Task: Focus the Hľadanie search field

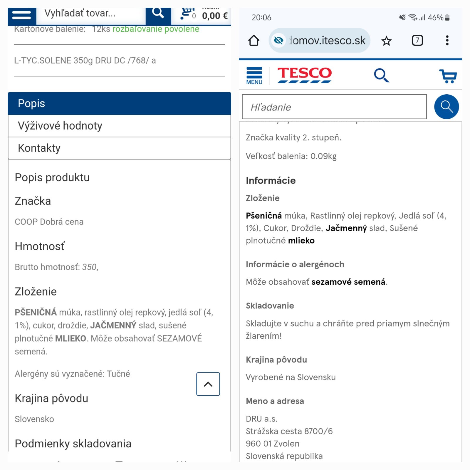Action: pos(334,107)
